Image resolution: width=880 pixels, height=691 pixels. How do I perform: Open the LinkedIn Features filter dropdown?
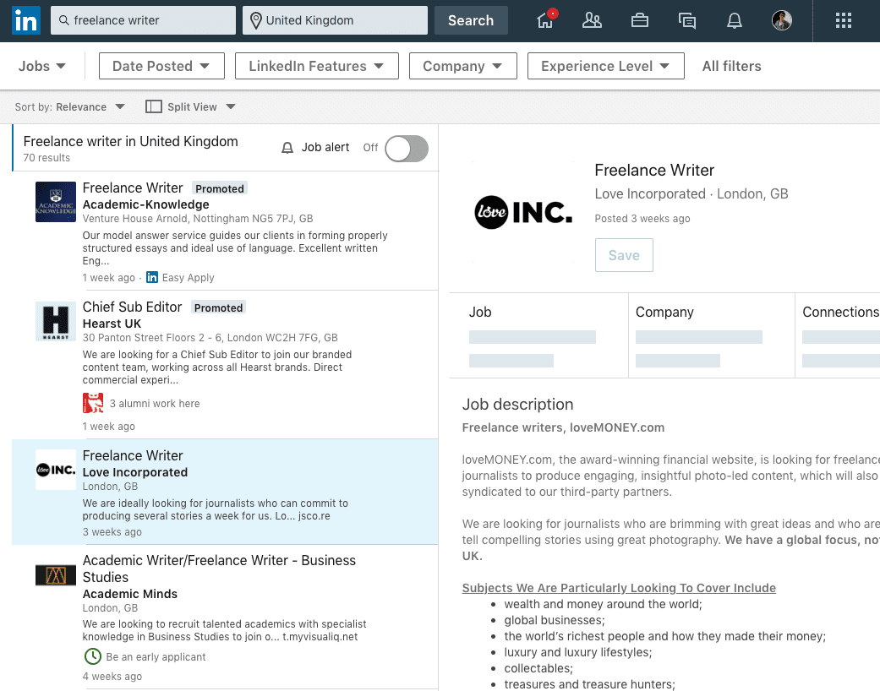317,66
